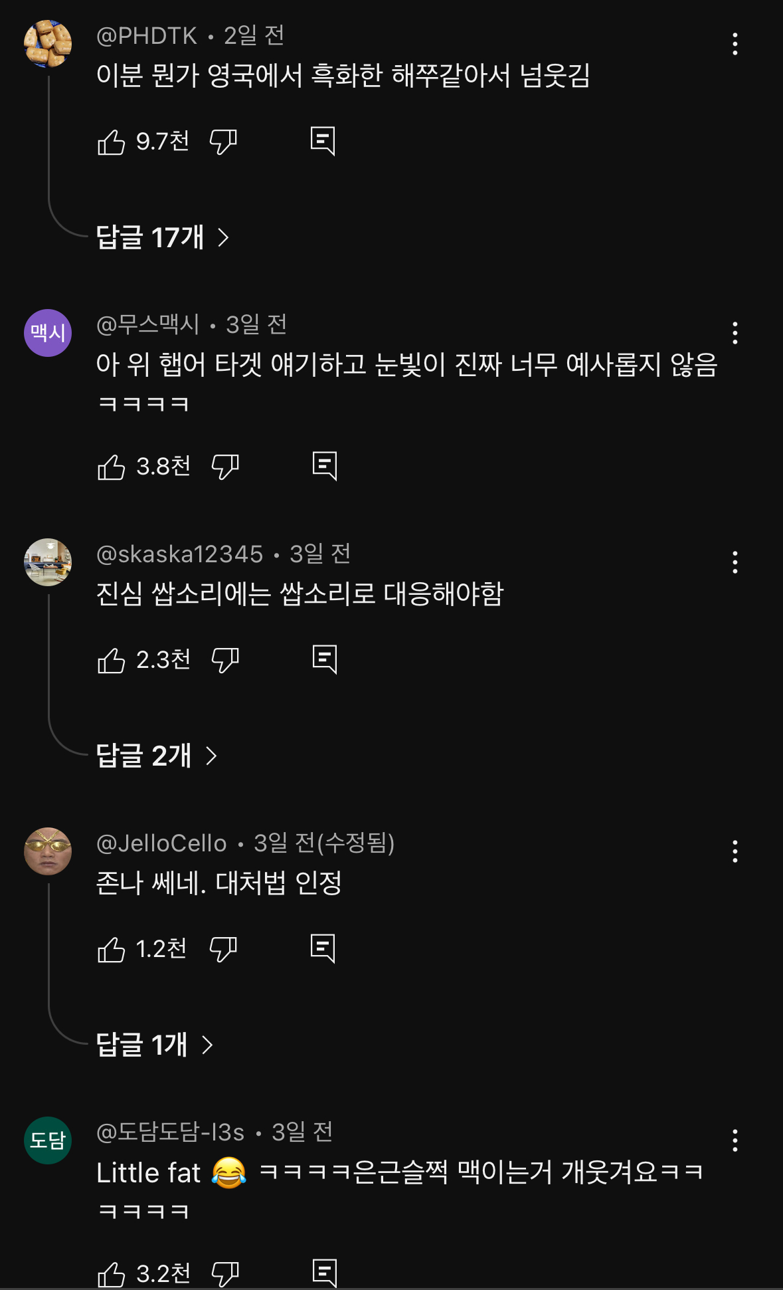Image resolution: width=783 pixels, height=1290 pixels.
Task: Reply to the @무스맥시 comment
Action: point(325,467)
